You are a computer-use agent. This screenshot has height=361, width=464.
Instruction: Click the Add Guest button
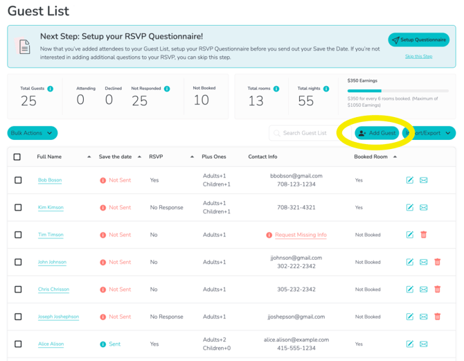[377, 133]
